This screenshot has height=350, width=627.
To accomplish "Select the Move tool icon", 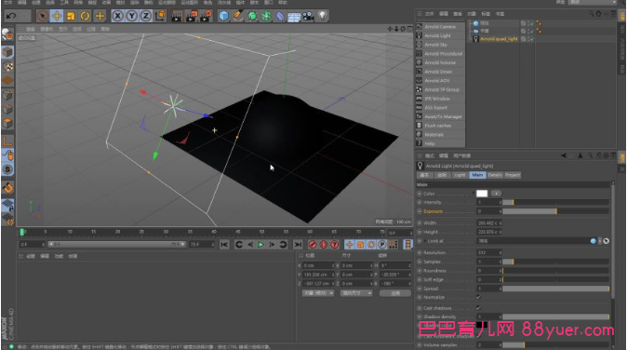I will pos(57,16).
